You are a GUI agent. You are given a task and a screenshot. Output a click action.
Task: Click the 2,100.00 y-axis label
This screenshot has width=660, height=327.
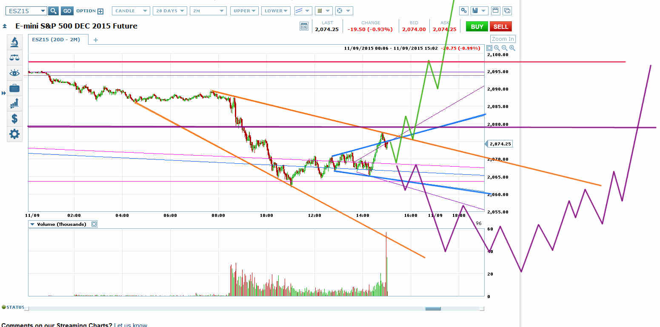point(498,54)
